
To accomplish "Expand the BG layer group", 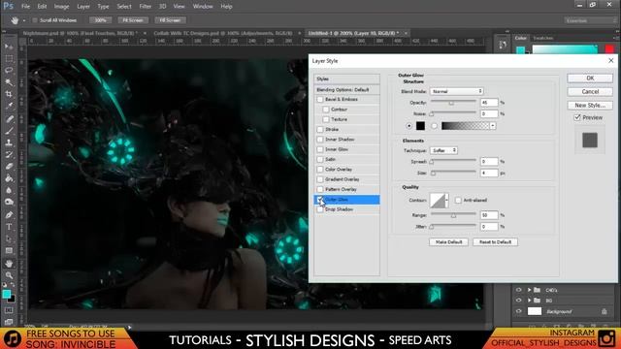I will 529,301.
